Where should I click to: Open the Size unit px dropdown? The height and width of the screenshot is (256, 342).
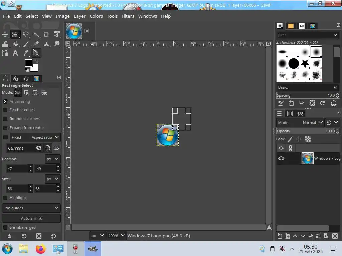pos(52,179)
